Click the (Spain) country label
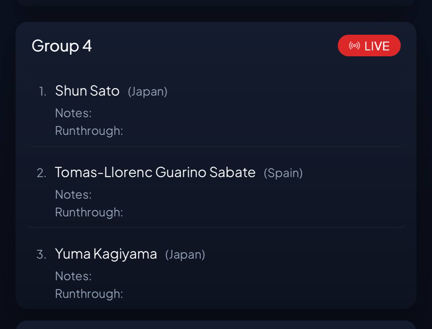The width and height of the screenshot is (432, 329). click(x=283, y=173)
